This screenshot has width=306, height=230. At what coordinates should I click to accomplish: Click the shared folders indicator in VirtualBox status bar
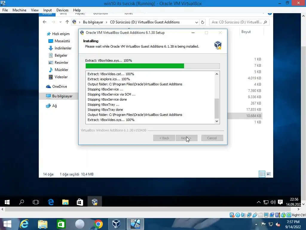(260, 215)
